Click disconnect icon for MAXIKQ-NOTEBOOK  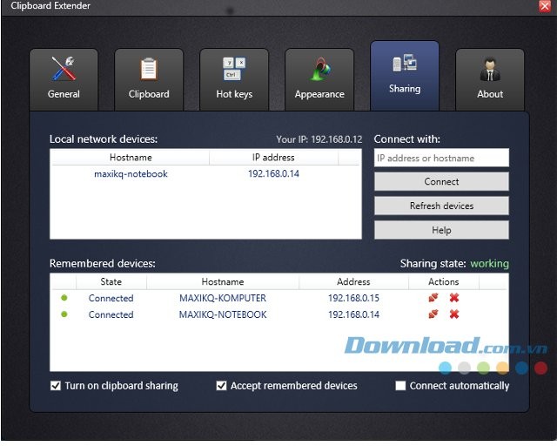click(x=433, y=314)
